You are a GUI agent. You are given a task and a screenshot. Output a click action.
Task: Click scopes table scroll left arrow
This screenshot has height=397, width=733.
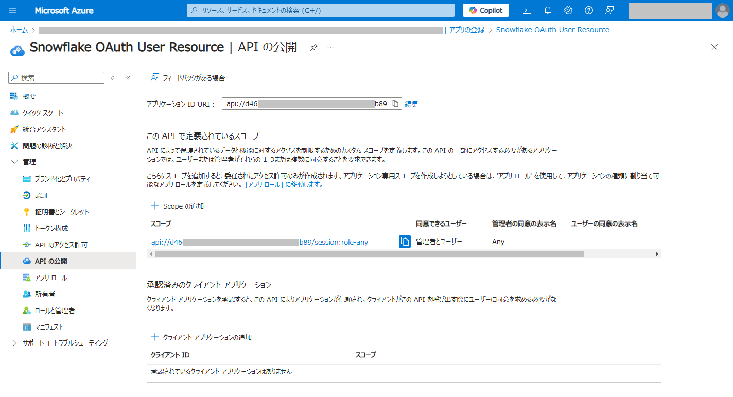coord(151,254)
